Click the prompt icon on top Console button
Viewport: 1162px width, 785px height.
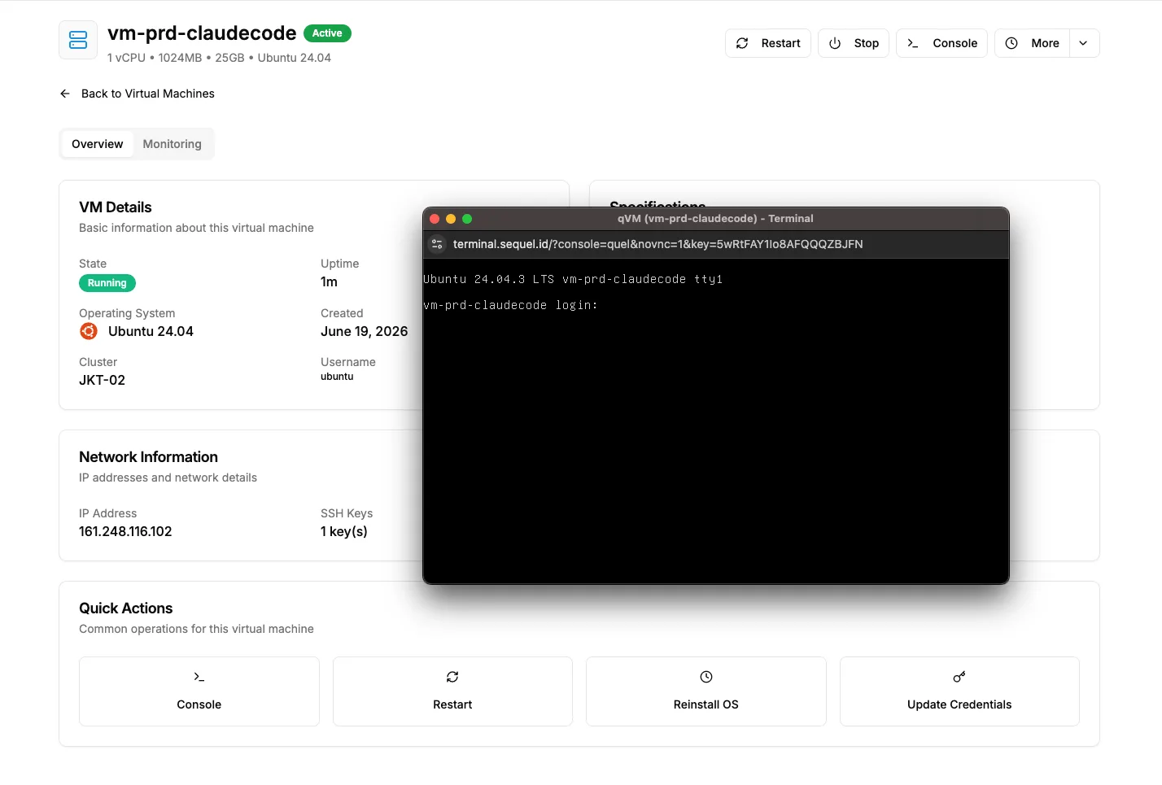click(x=913, y=43)
